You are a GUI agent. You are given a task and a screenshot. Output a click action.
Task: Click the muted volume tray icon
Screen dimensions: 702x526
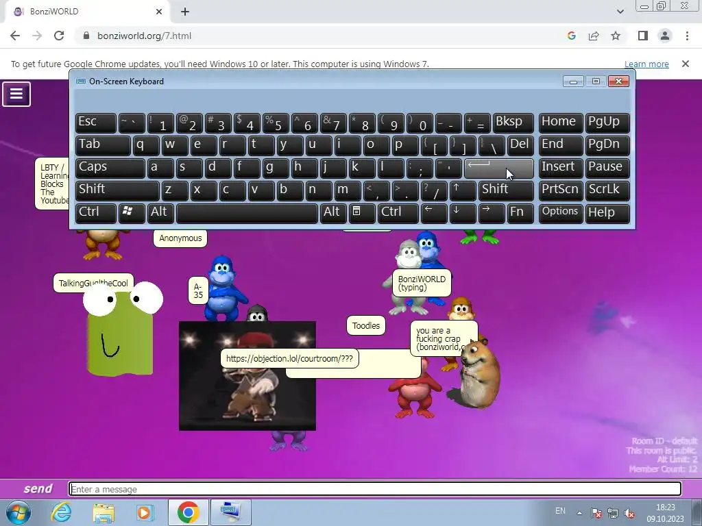629,513
